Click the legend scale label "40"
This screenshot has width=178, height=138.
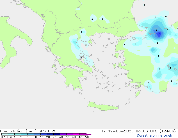click(74, 137)
